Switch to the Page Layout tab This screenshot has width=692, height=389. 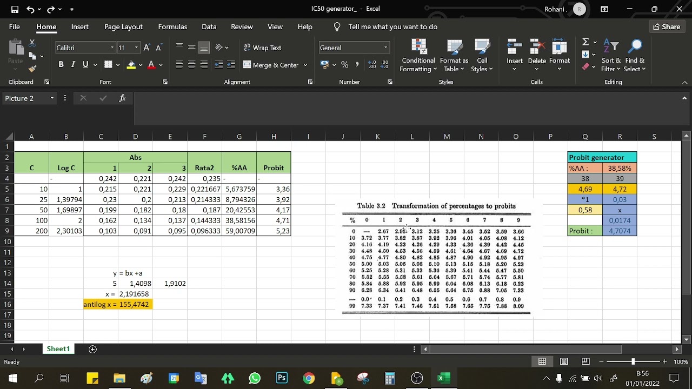(123, 26)
